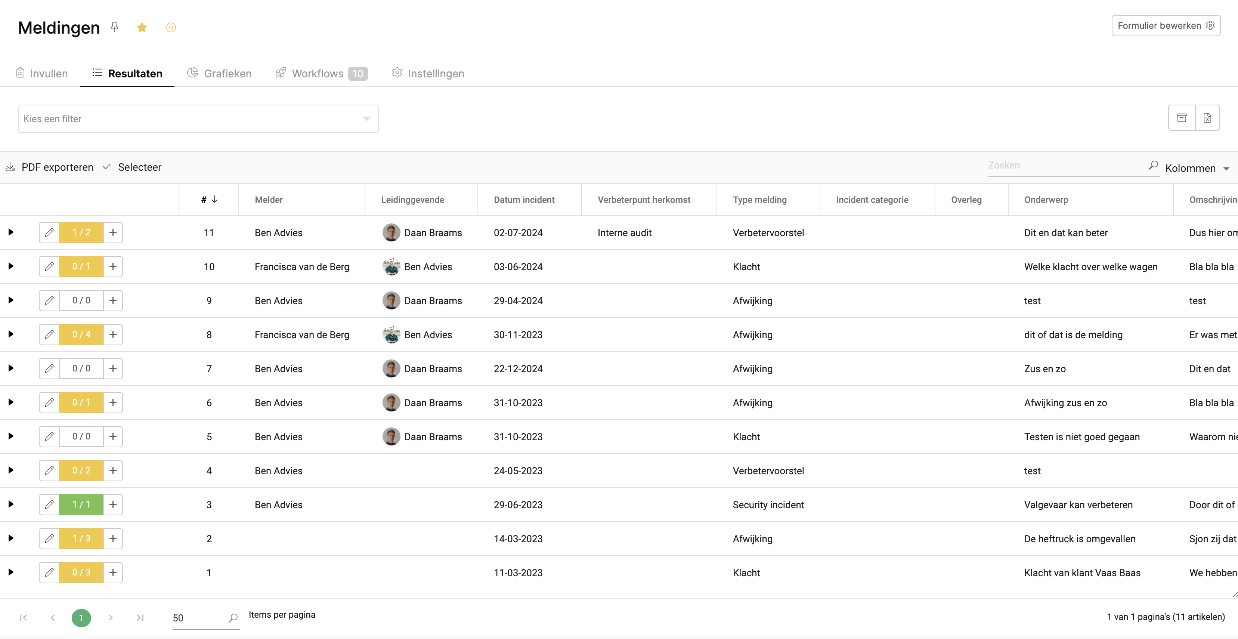Image resolution: width=1238 pixels, height=639 pixels.
Task: Expand row 7 details
Action: click(x=11, y=368)
